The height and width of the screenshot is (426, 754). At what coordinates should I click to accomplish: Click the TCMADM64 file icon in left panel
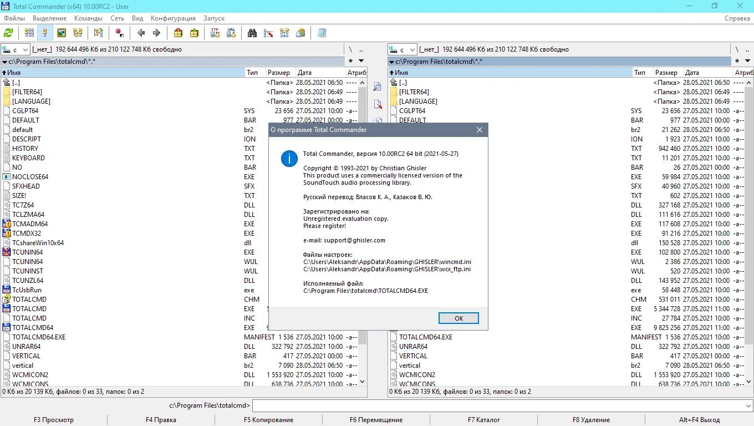click(7, 224)
